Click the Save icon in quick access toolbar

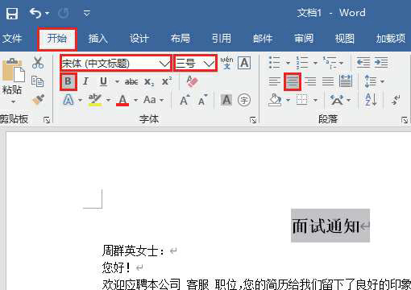click(12, 13)
